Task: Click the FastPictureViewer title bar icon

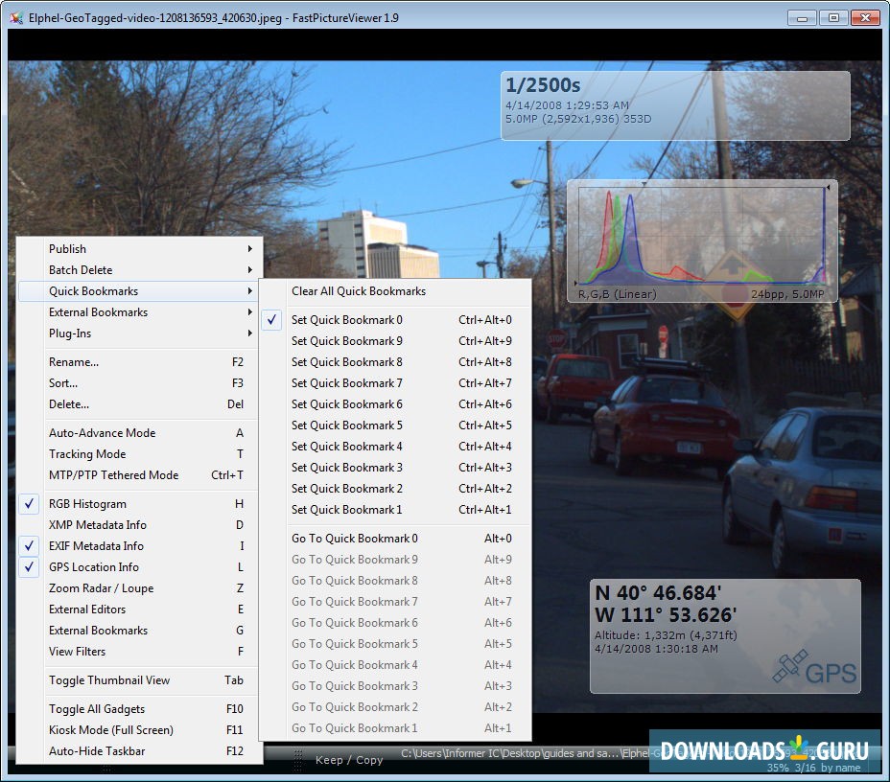Action: pyautogui.click(x=15, y=17)
